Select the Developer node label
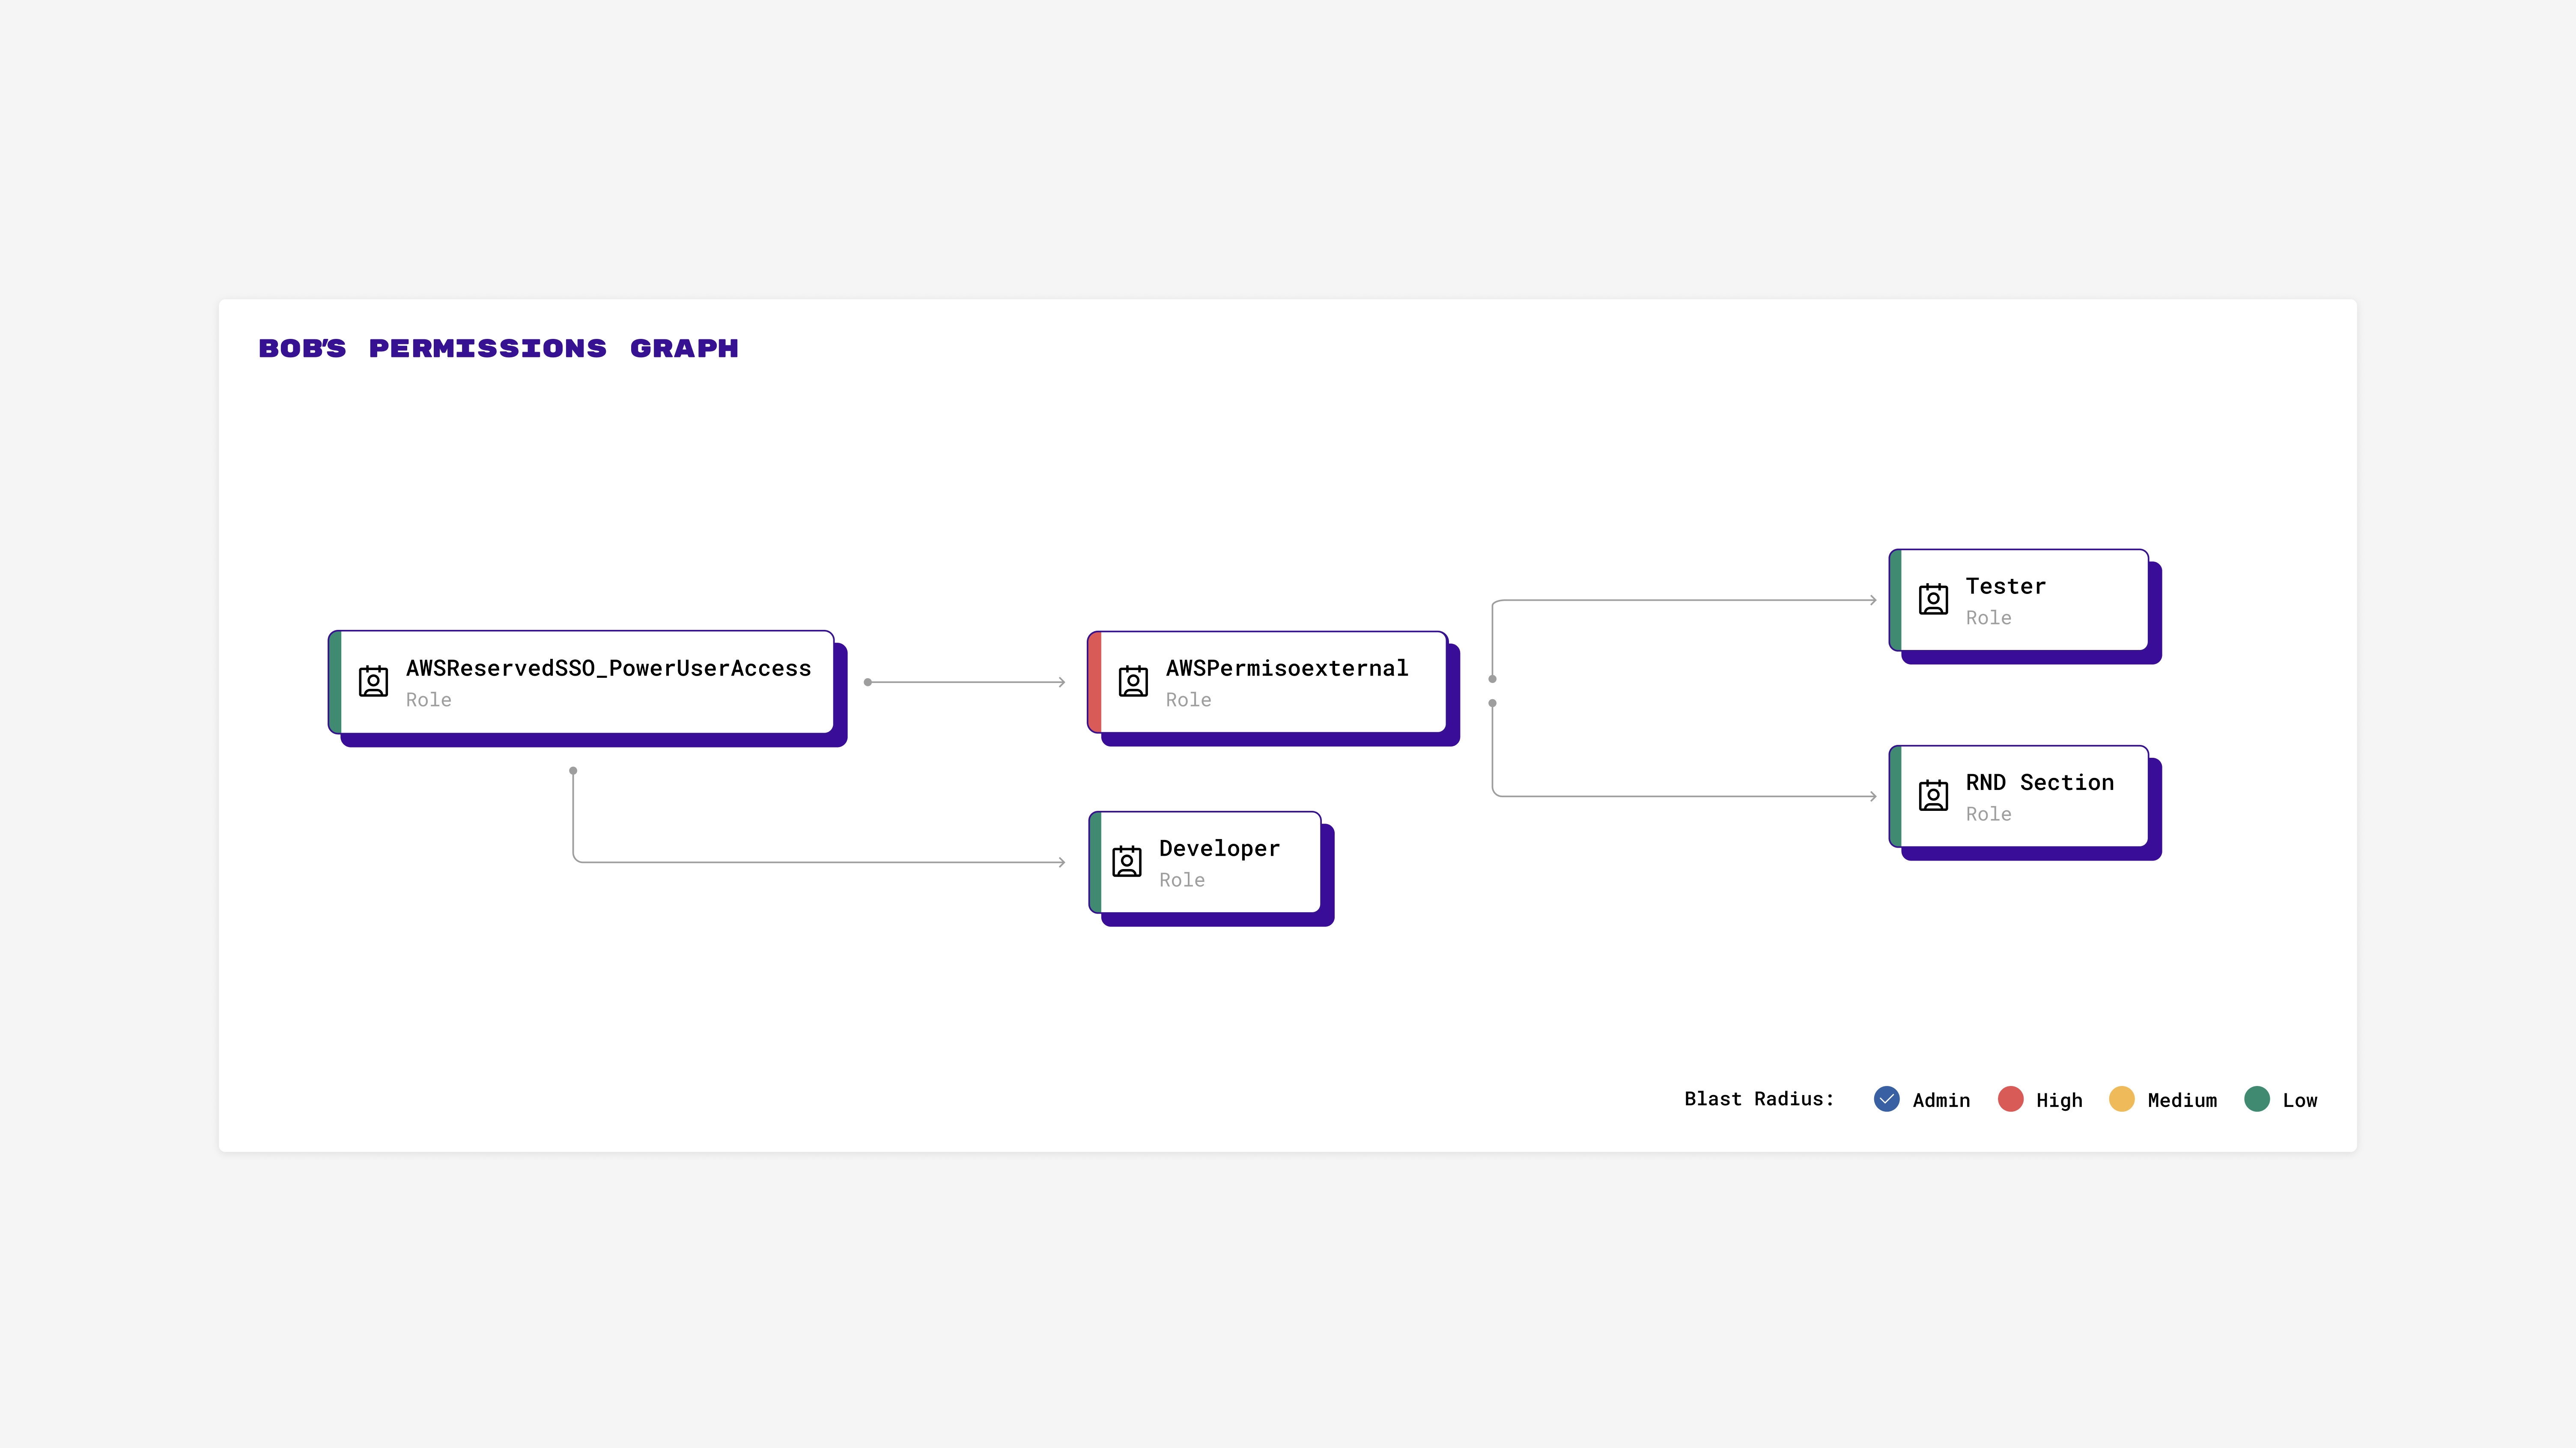This screenshot has height=1448, width=2576. click(1219, 849)
